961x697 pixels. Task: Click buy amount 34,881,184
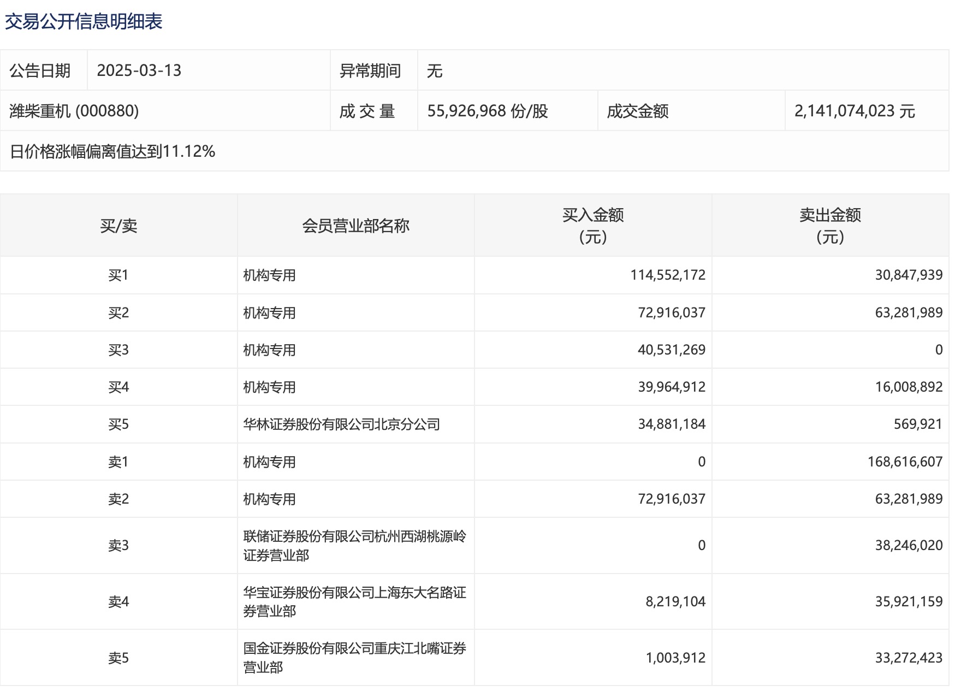(672, 424)
